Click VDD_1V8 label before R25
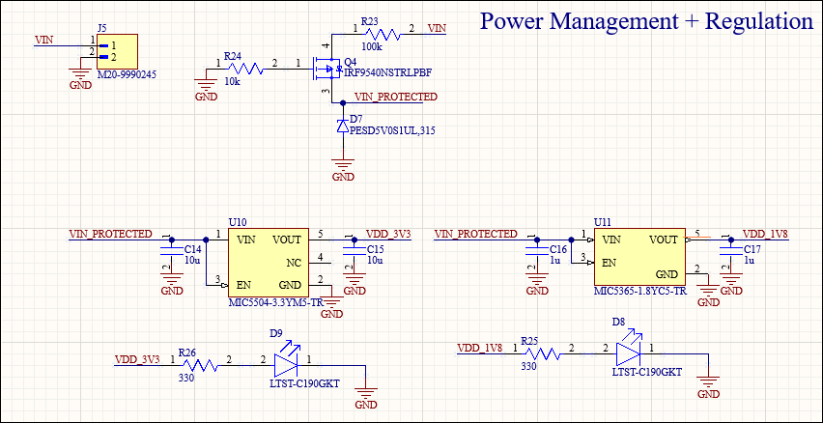The image size is (823, 423). 480,348
